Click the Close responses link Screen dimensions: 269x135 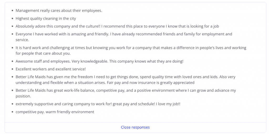pyautogui.click(x=135, y=127)
